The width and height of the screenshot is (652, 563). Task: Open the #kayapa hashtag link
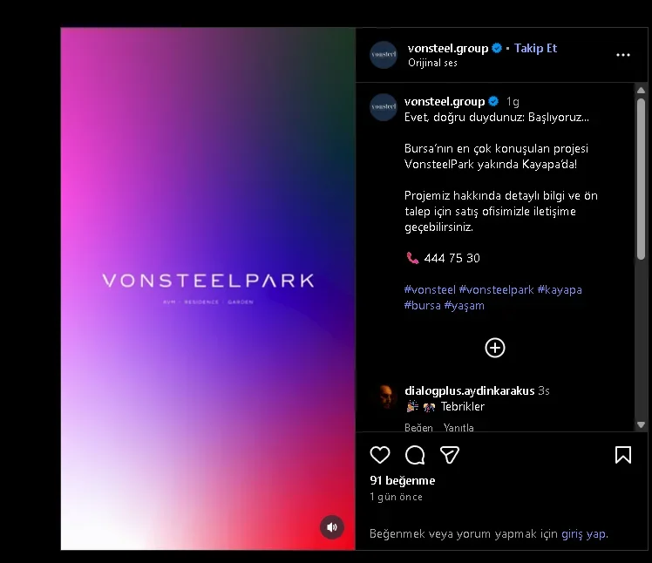tap(560, 290)
